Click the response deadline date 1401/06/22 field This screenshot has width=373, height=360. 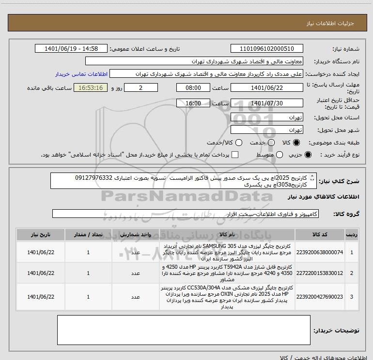[266, 87]
